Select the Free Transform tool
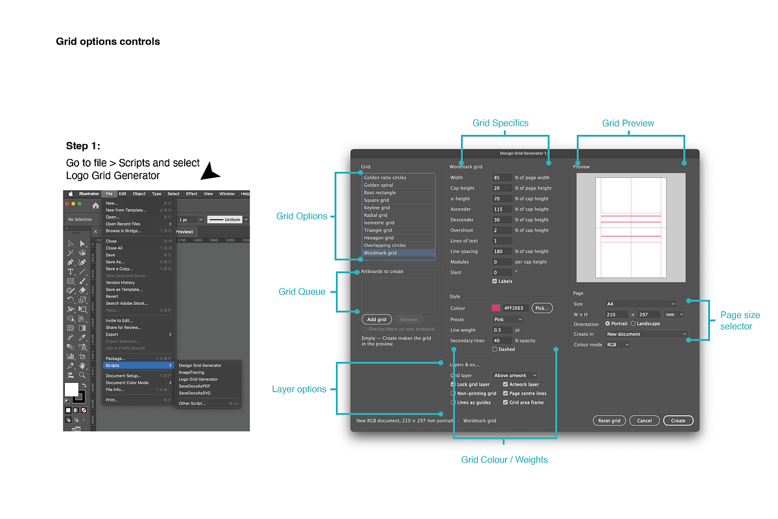 (82, 309)
